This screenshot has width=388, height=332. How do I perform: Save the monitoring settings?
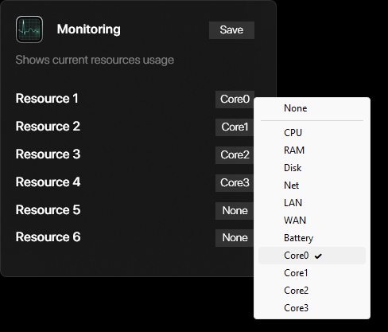(x=231, y=30)
